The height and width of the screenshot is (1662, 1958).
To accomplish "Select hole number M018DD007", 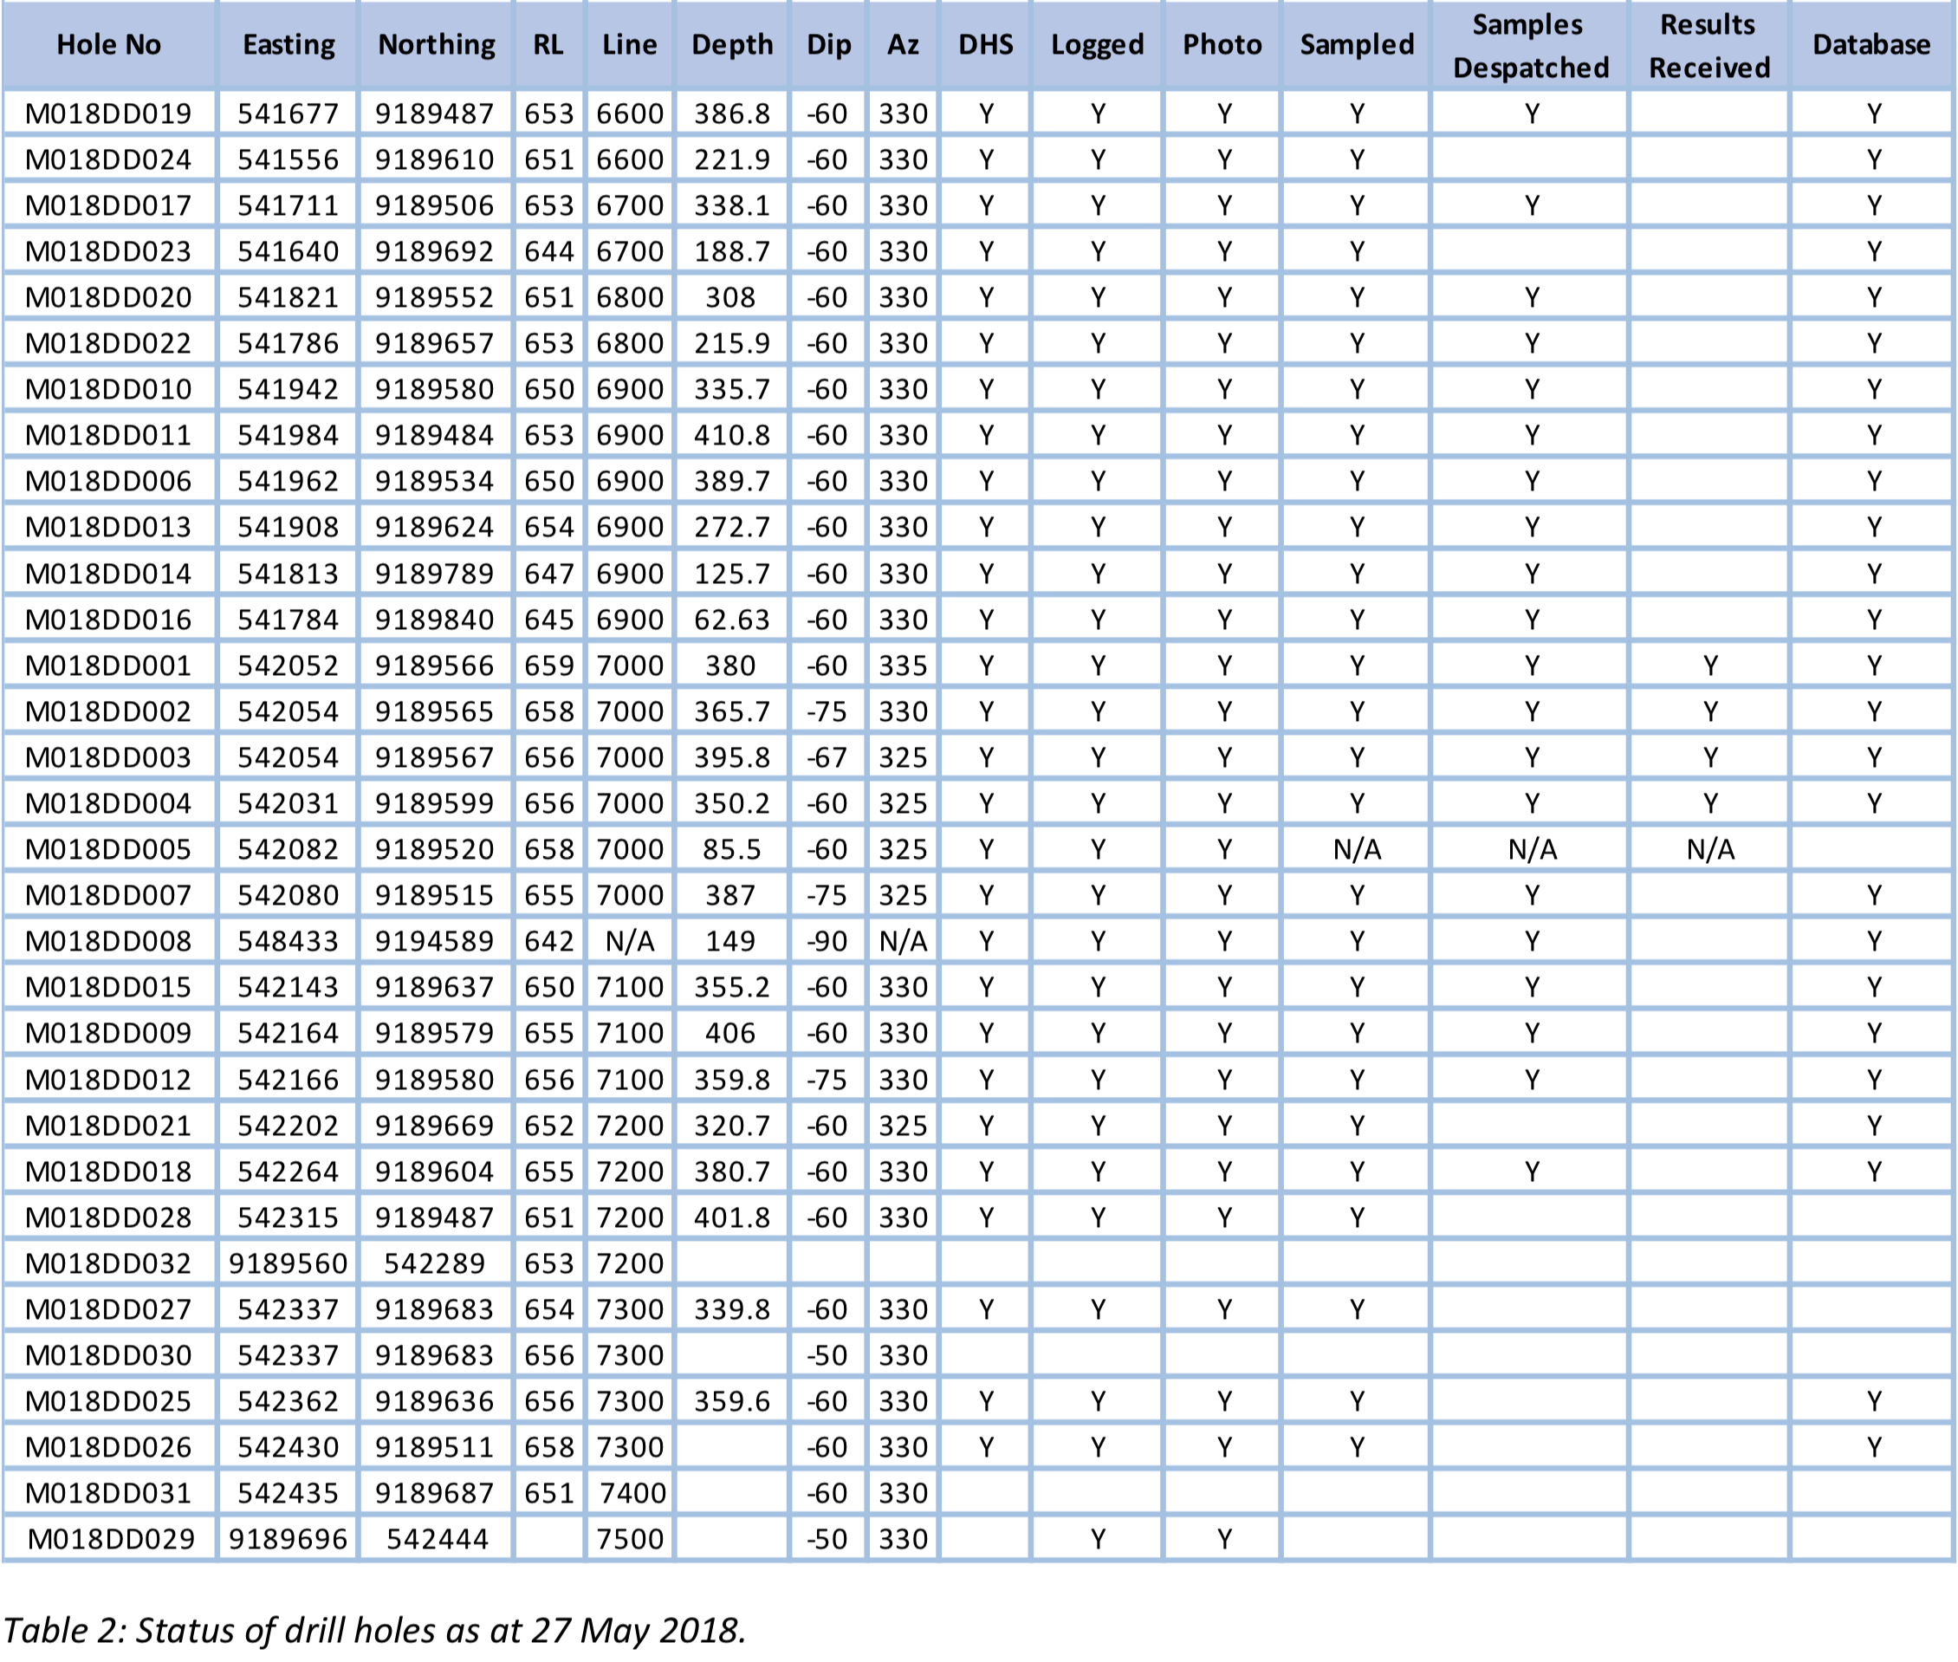I will (108, 895).
